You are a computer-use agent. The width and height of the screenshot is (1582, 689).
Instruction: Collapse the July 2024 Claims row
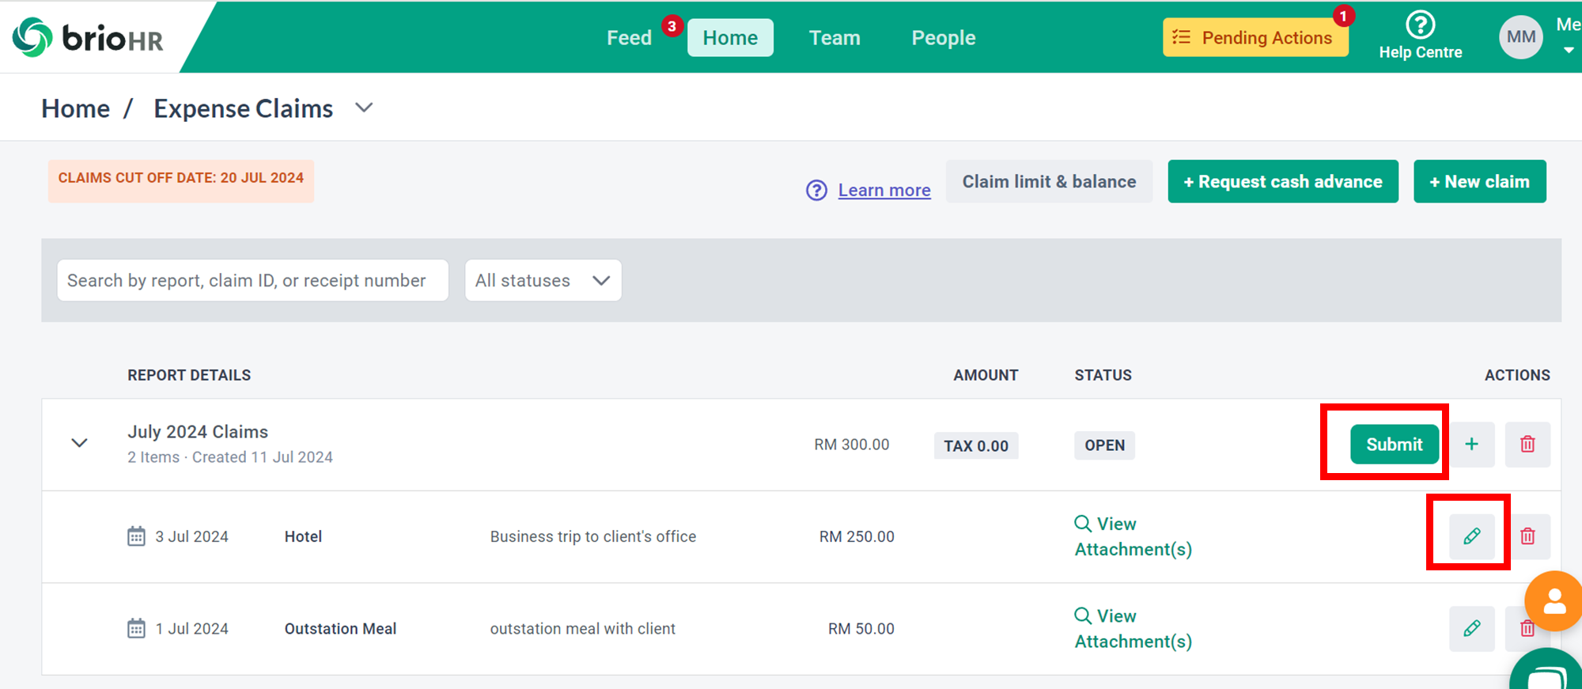[79, 443]
